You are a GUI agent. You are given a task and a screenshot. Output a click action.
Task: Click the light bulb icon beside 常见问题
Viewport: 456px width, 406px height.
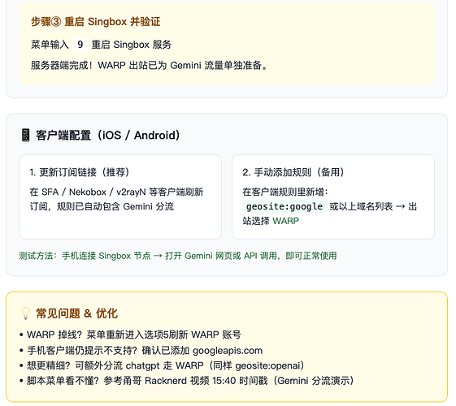(25, 313)
